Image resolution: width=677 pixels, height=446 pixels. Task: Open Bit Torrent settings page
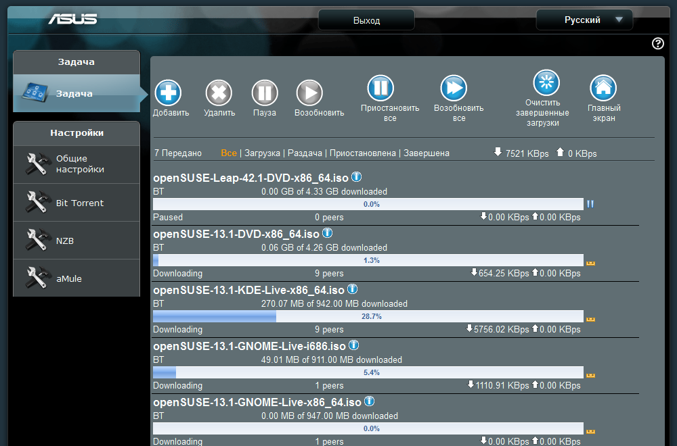point(77,203)
